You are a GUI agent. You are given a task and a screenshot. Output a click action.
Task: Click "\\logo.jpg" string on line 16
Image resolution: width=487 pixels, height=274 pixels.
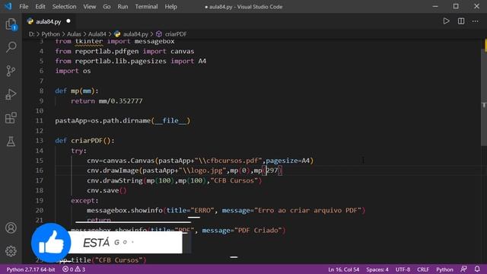[202, 170]
